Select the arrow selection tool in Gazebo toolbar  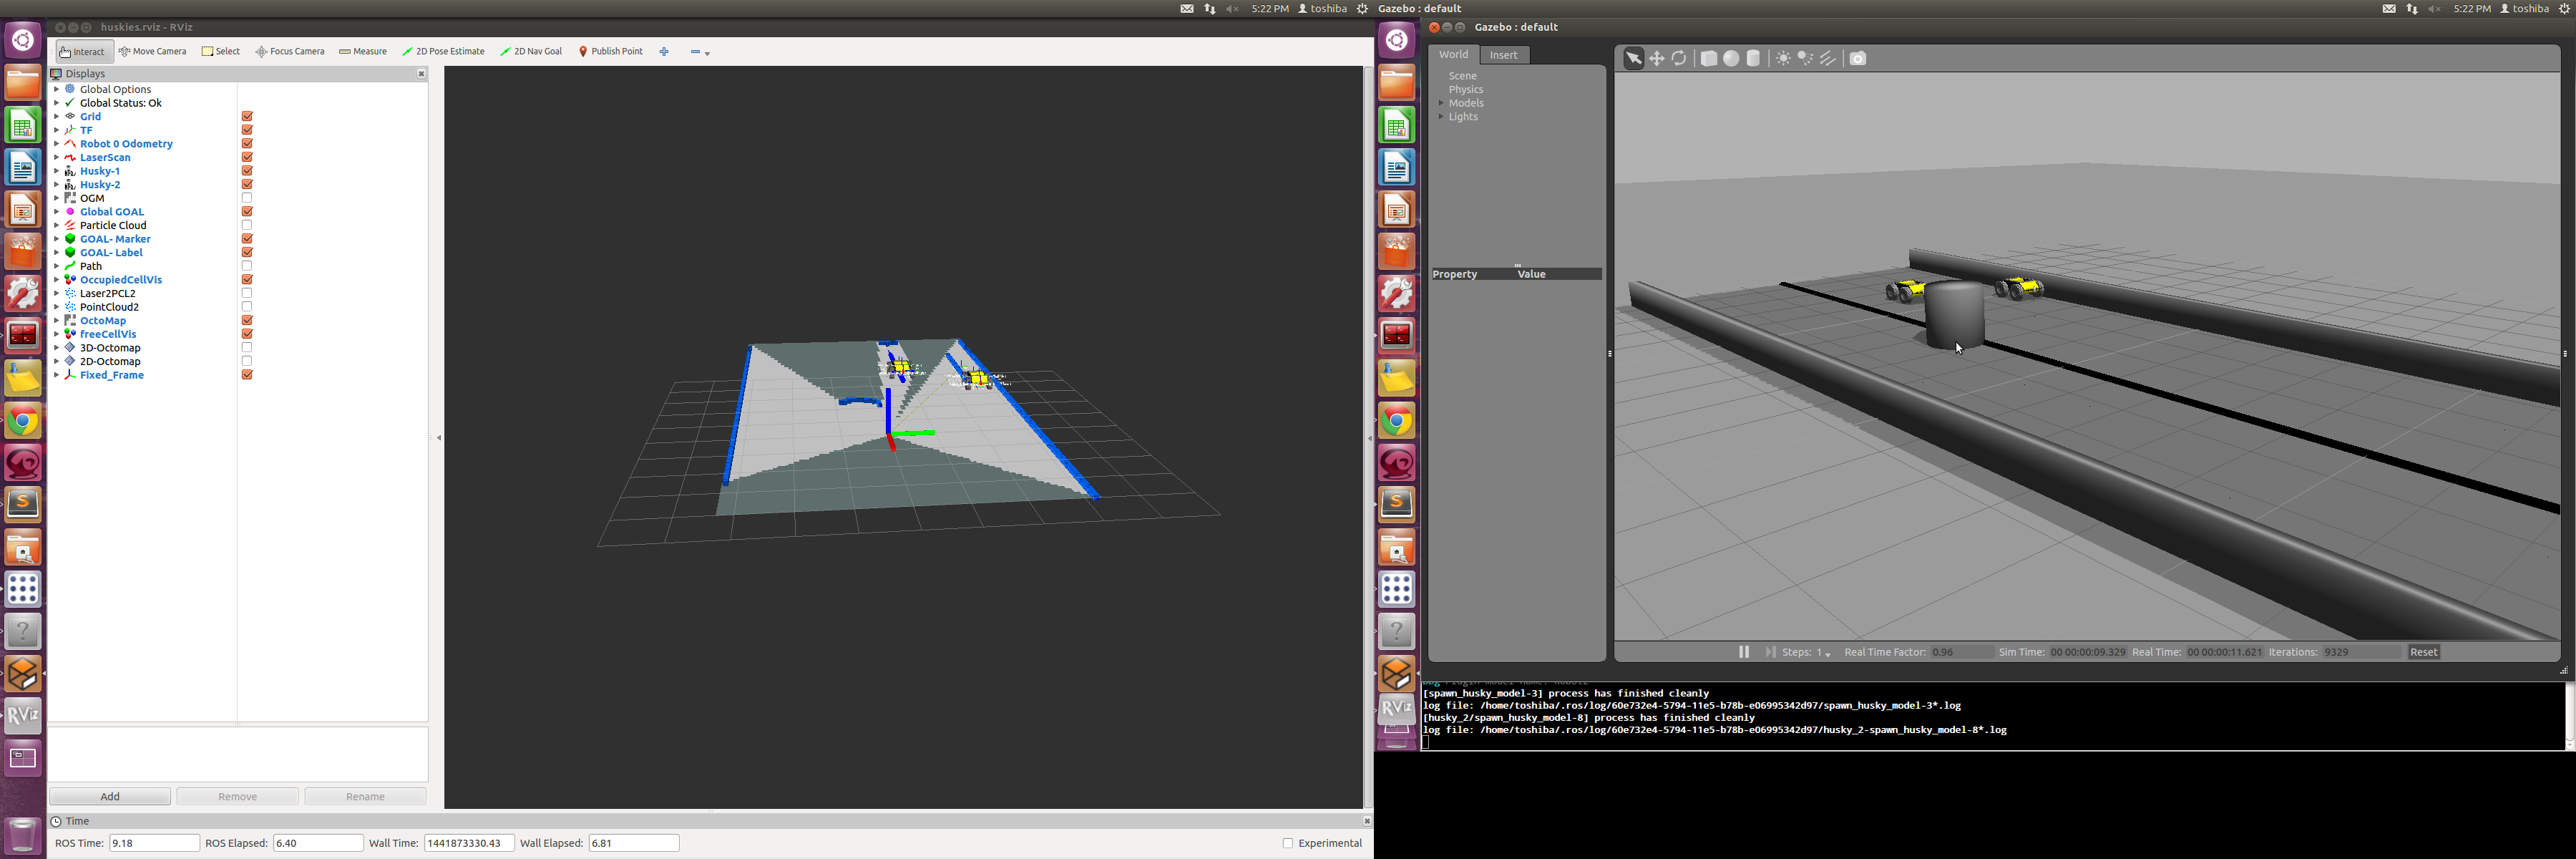[x=1633, y=58]
